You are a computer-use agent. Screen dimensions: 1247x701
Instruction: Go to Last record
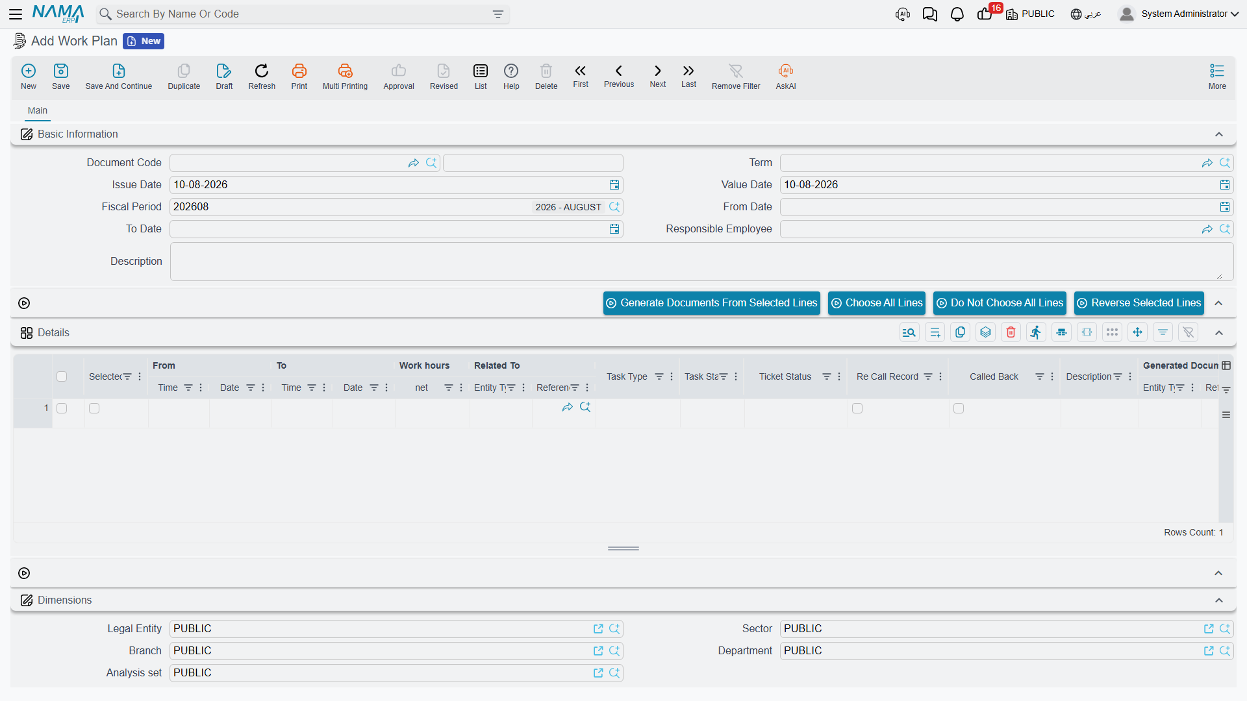tap(688, 76)
